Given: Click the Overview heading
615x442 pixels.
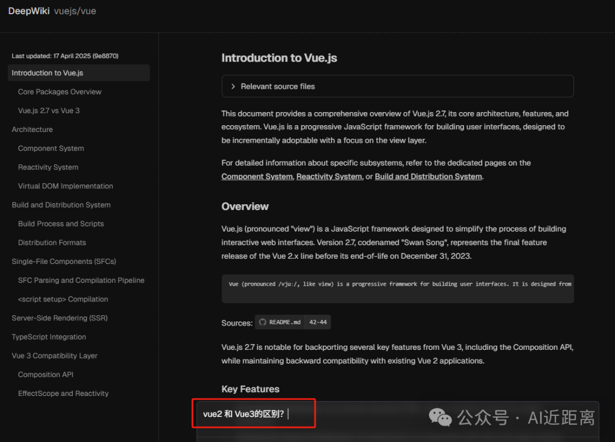Looking at the screenshot, I should [x=245, y=206].
